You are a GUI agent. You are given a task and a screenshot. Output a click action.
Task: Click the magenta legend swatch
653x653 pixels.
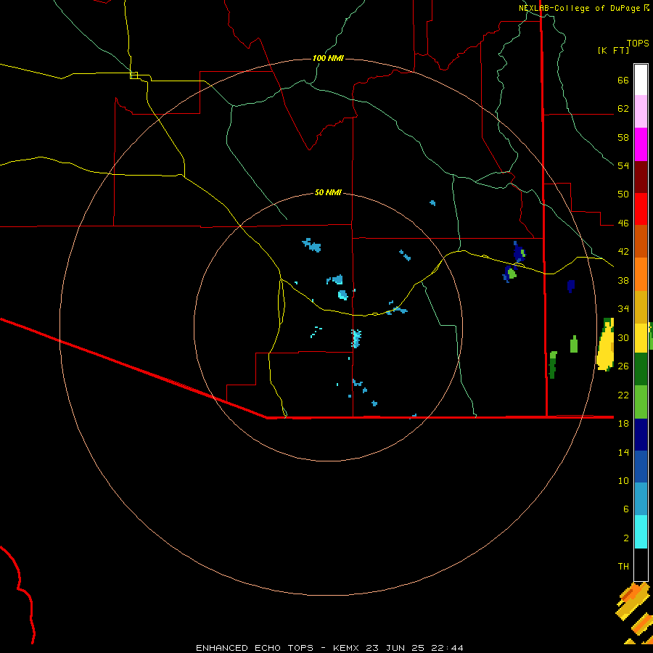pos(641,144)
